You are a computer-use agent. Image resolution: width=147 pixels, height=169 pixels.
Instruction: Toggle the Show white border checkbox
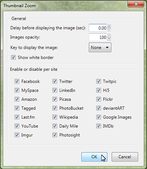click(13, 58)
